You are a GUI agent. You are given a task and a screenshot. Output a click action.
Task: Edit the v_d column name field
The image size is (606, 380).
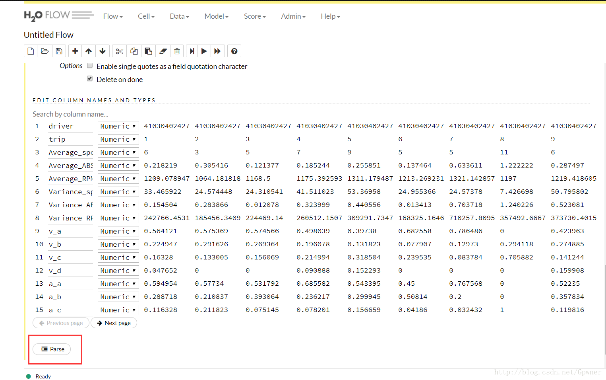[x=70, y=271]
